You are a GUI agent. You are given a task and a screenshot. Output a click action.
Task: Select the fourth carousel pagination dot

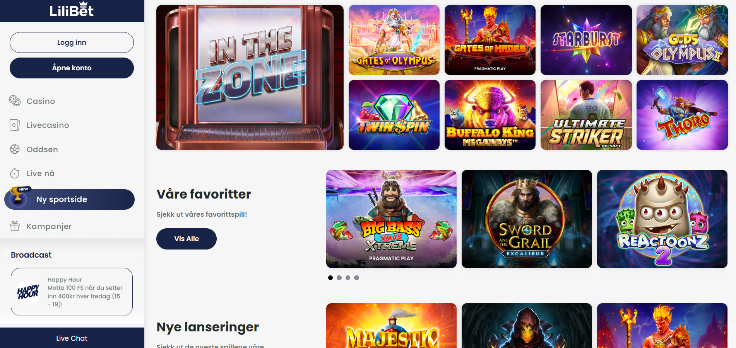coord(357,278)
